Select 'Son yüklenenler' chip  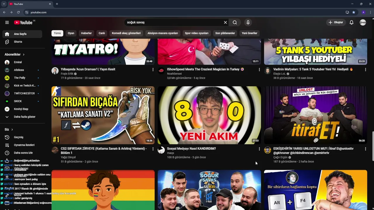tap(225, 33)
